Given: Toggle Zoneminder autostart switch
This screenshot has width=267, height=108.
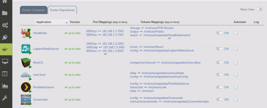Looking at the screenshot, I should pyautogui.click(x=219, y=99).
